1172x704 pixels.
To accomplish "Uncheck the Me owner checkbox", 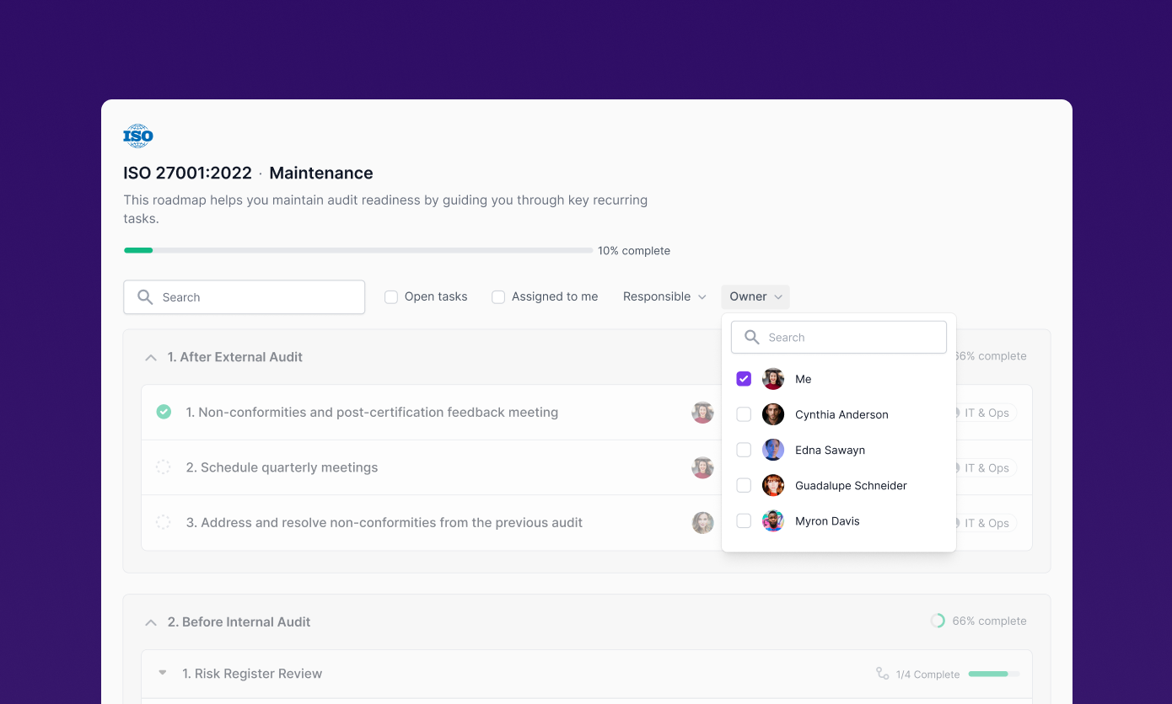I will pyautogui.click(x=744, y=379).
